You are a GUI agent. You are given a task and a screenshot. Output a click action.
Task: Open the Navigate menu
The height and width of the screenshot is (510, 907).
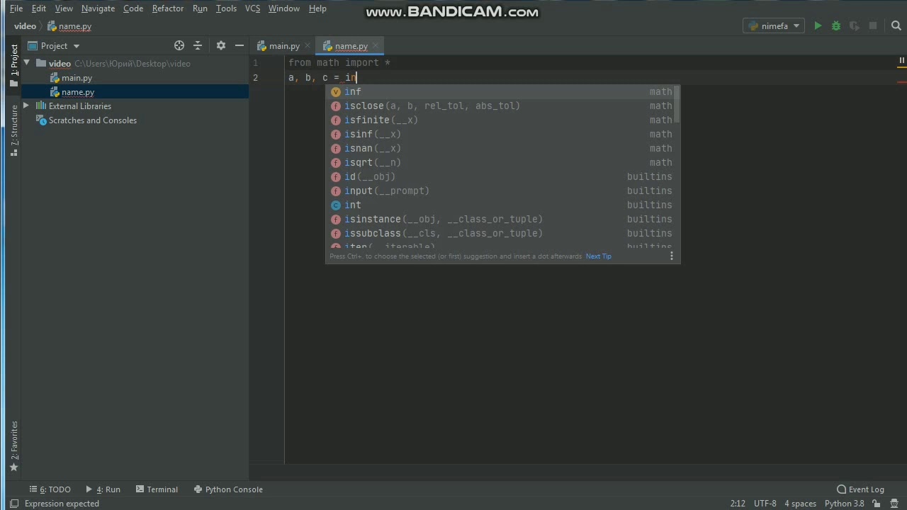(x=98, y=8)
